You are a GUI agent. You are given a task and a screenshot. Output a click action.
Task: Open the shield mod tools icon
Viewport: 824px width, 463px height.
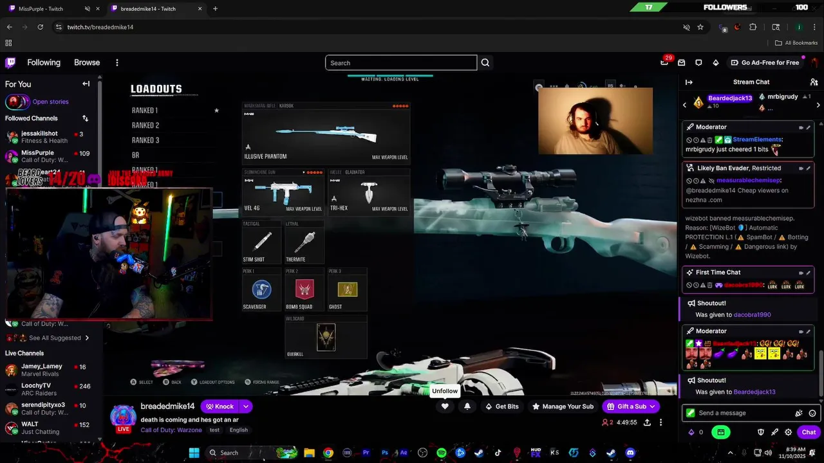click(x=760, y=432)
